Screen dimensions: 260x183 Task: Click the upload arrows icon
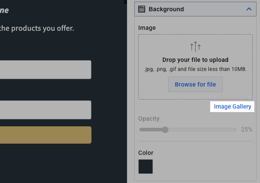pos(195,47)
